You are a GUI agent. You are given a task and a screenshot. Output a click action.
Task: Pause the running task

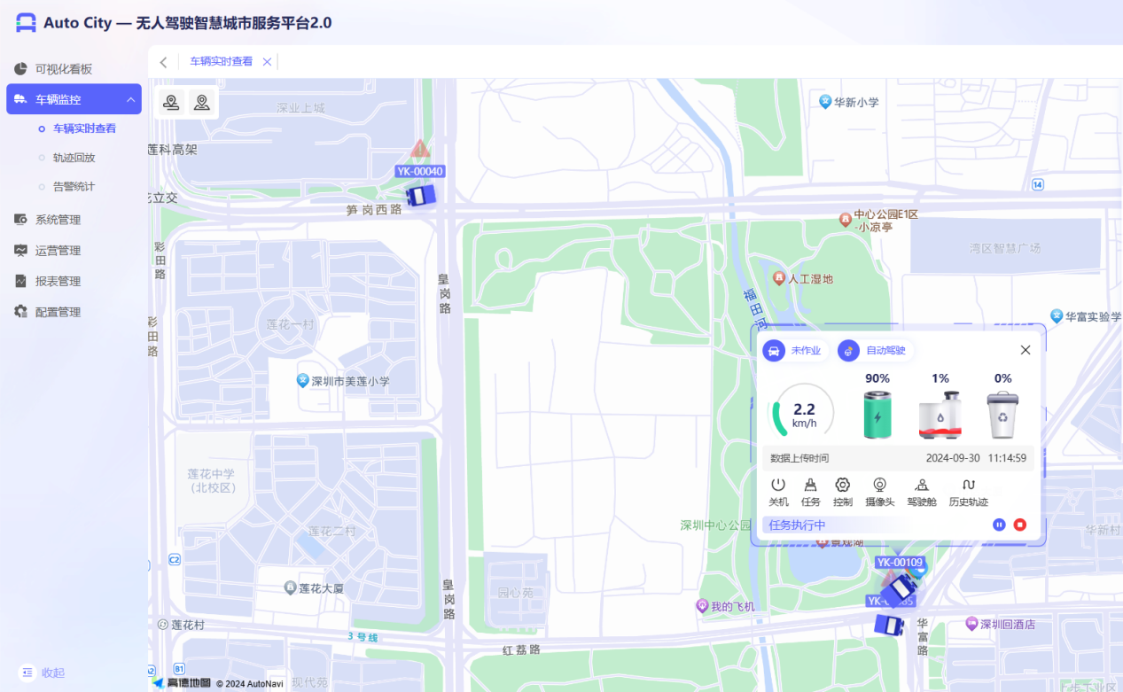click(999, 525)
